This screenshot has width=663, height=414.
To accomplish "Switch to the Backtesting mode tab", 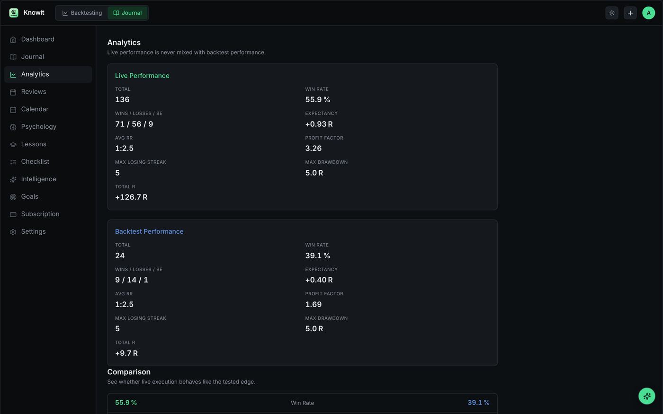I will point(82,13).
